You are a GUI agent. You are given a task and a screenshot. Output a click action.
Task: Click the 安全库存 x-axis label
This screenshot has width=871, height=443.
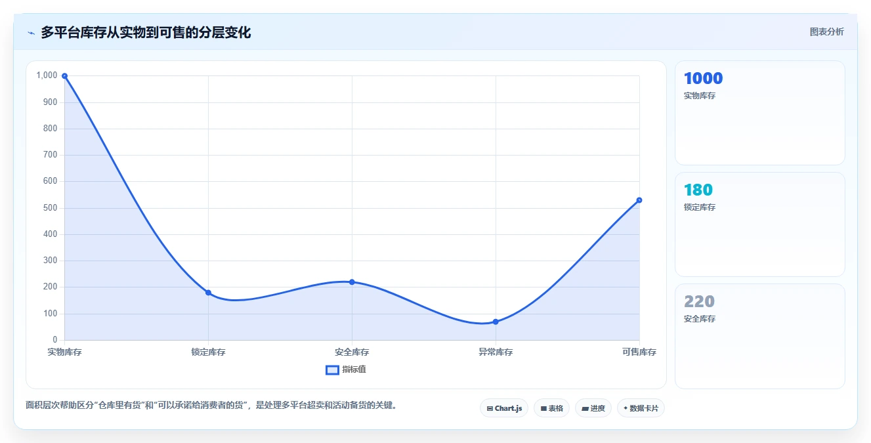352,352
